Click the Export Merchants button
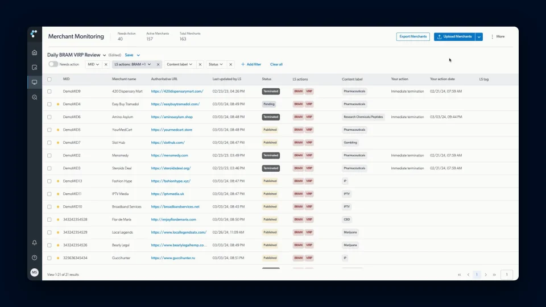Screen dimensions: 546x307 [413, 36]
